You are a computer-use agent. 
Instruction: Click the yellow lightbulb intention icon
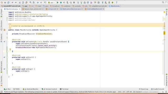point(10,49)
